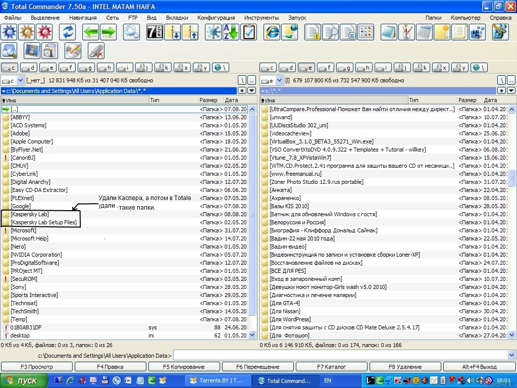Click the blue refresh arrows toolbar icon

click(67, 32)
